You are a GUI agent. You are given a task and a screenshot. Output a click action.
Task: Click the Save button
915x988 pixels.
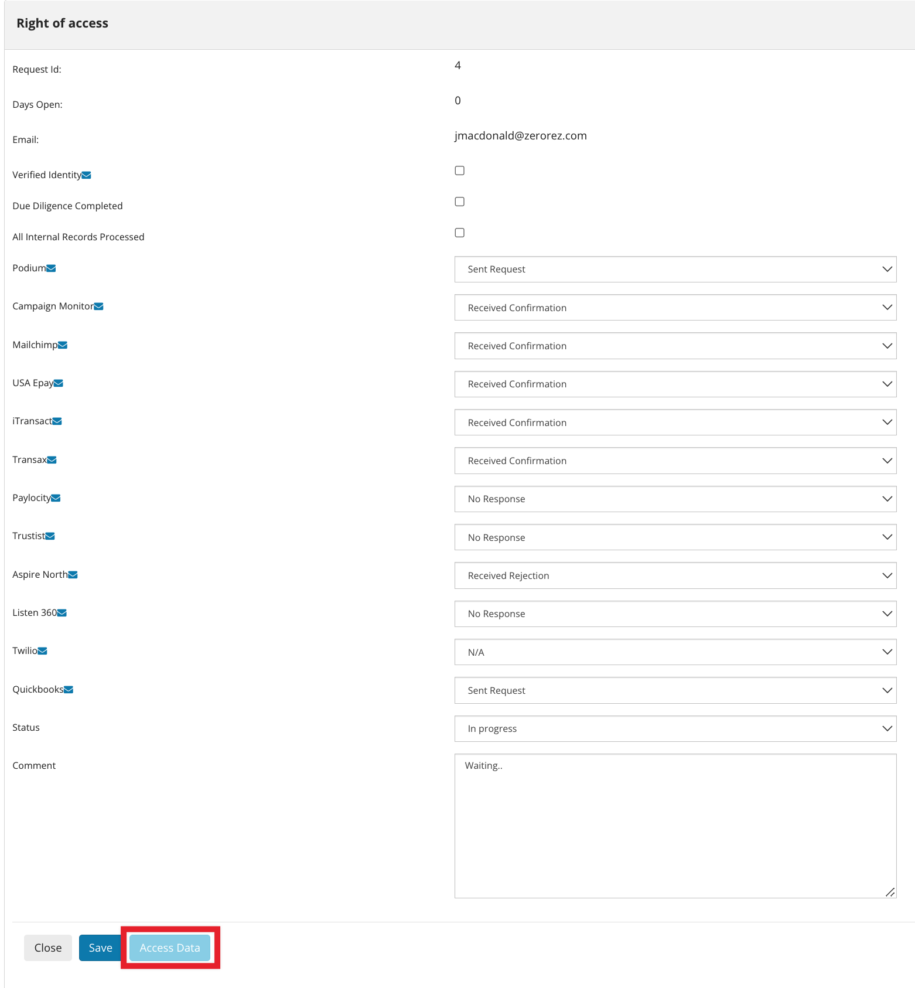(x=100, y=948)
